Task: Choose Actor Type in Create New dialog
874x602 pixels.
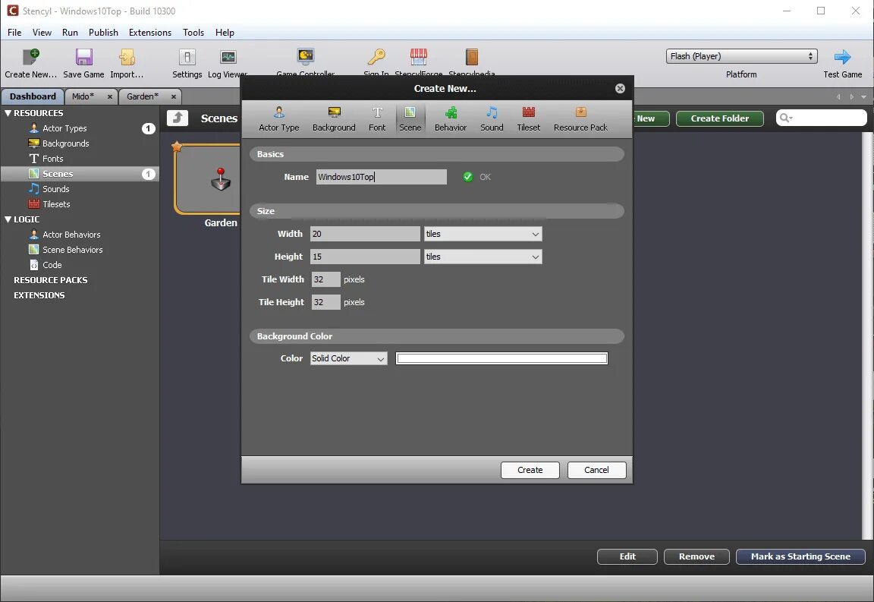Action: click(278, 119)
